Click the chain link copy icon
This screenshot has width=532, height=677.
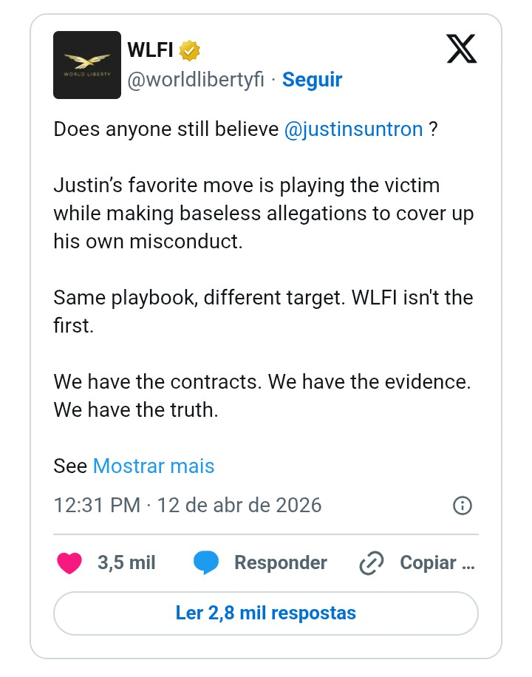pos(372,563)
